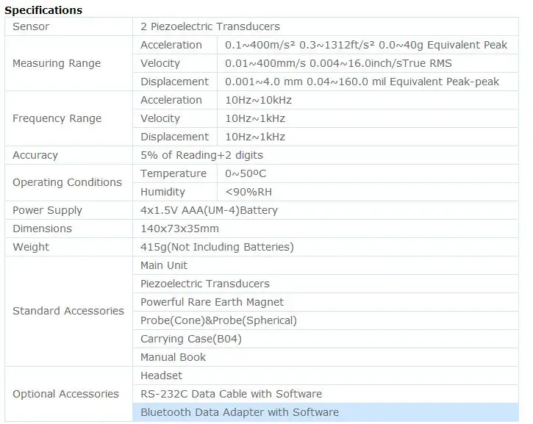Click highlighted Bluetooth Data Adapter with Software row

pos(325,412)
